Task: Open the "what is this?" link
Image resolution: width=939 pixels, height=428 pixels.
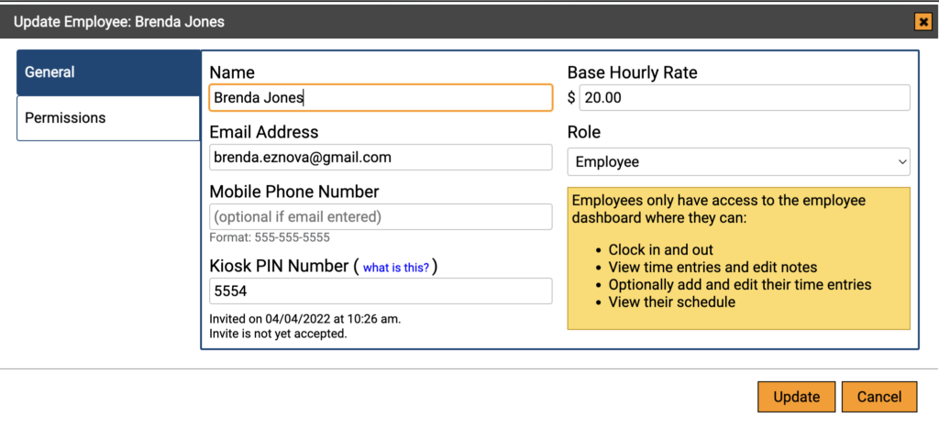Action: (396, 268)
